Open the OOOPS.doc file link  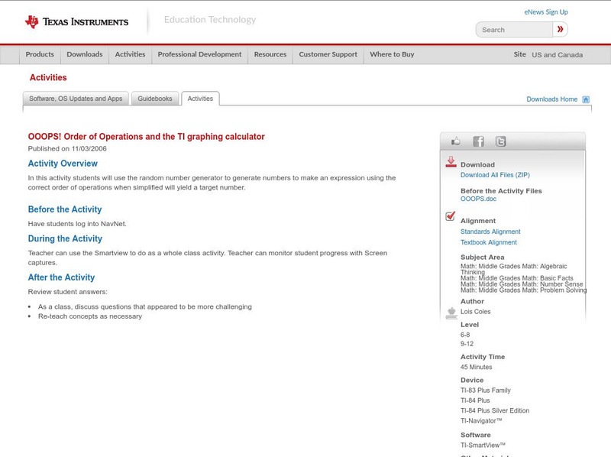click(478, 199)
